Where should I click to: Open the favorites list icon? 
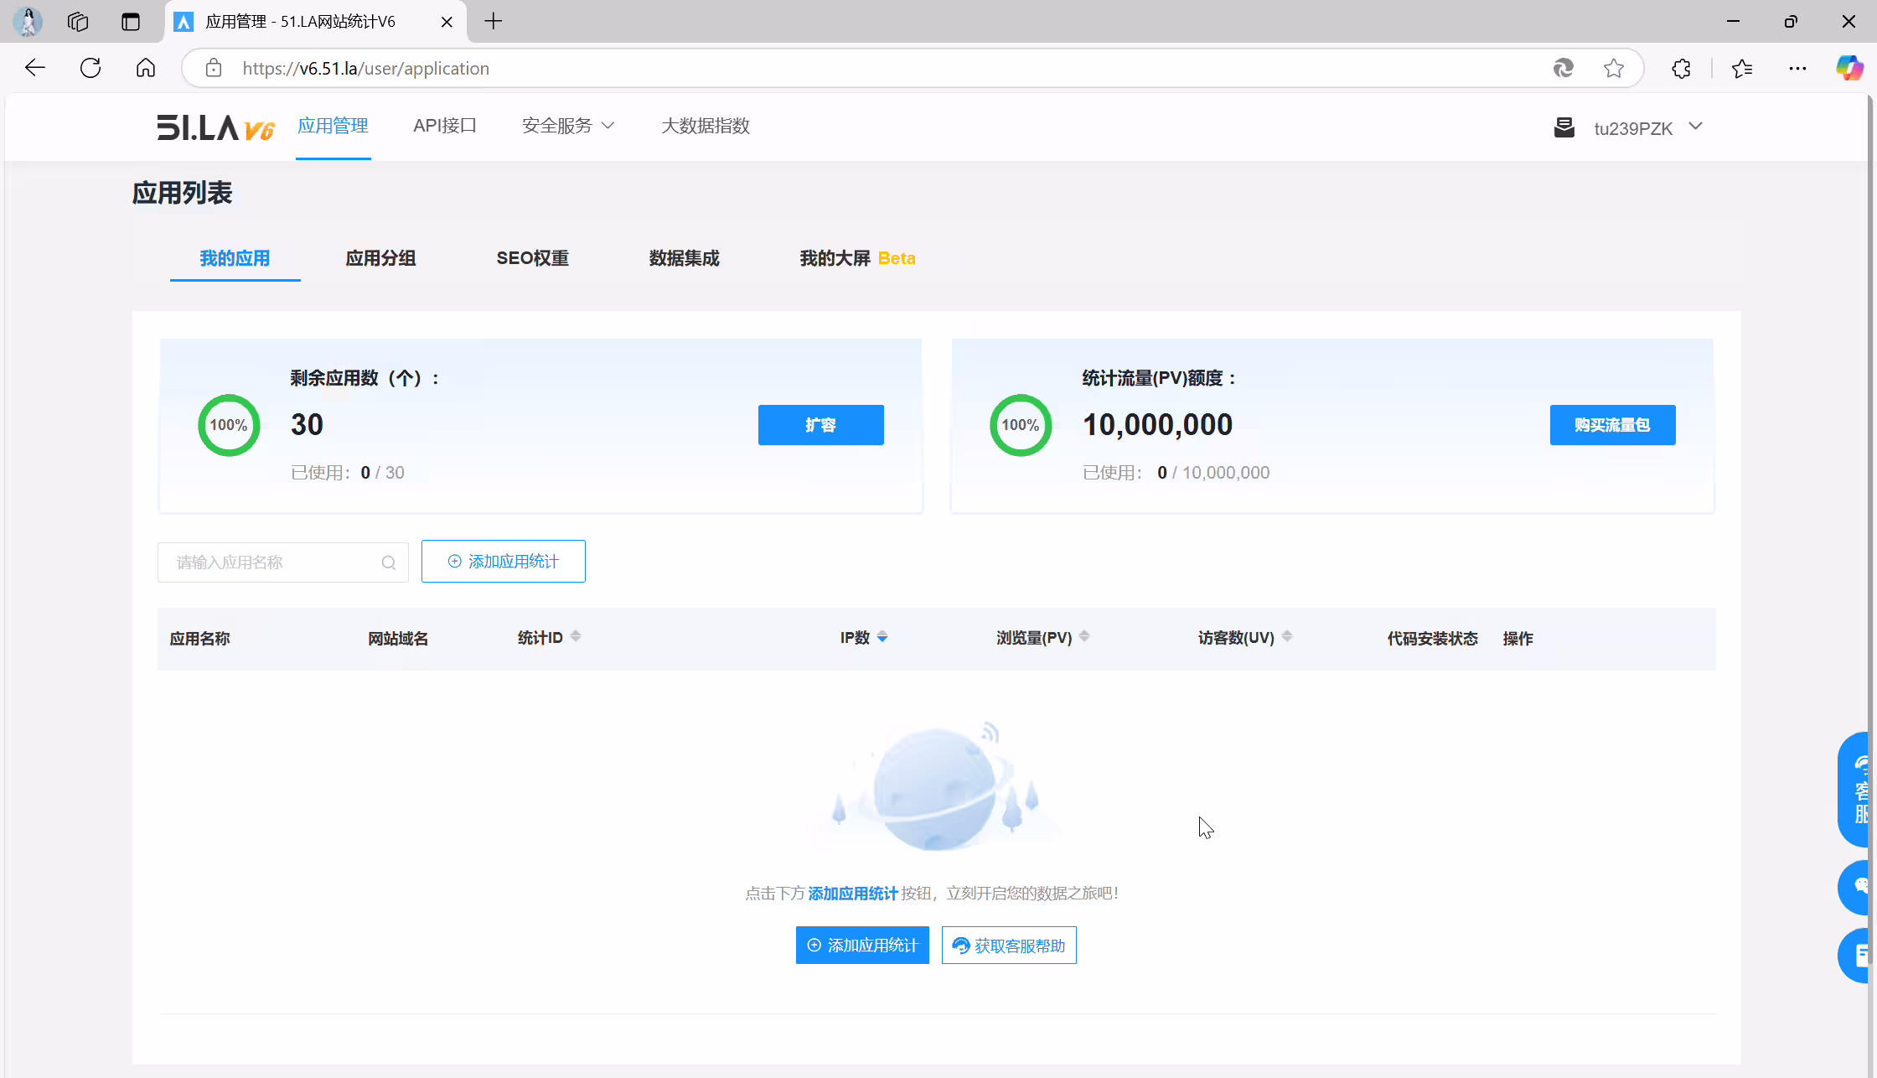pos(1742,68)
